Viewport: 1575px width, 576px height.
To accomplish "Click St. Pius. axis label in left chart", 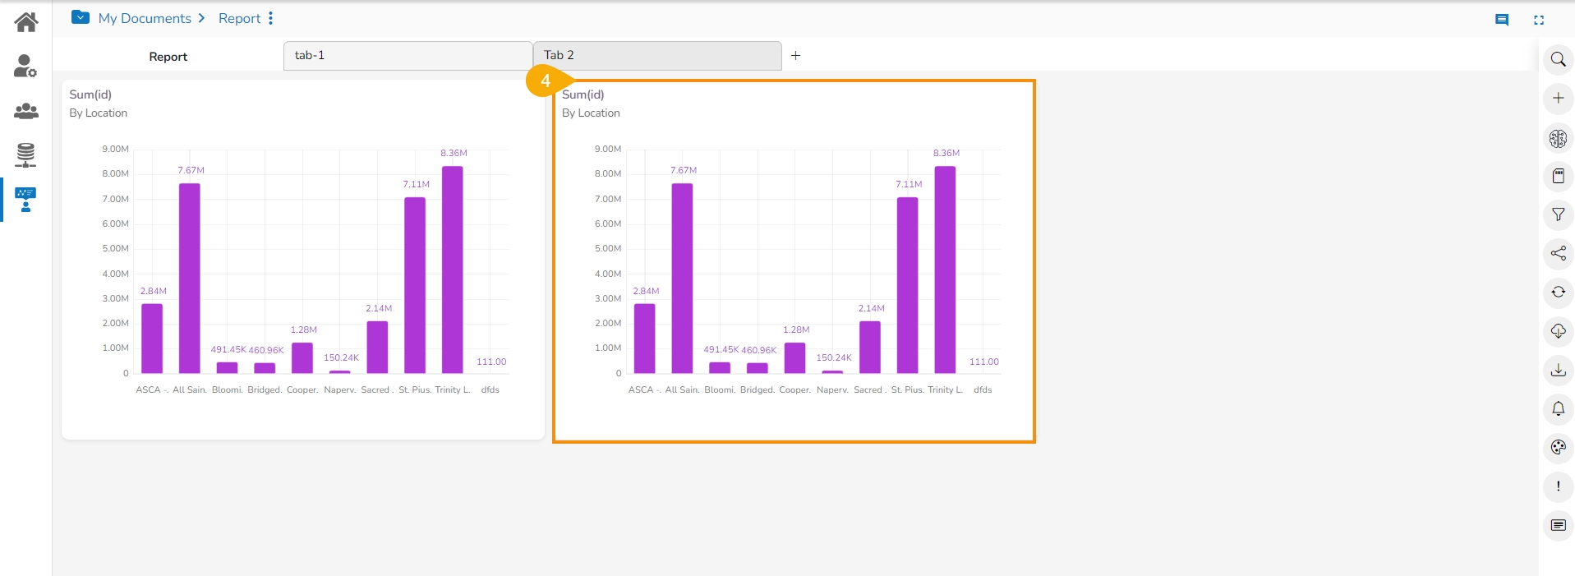I will tap(415, 389).
